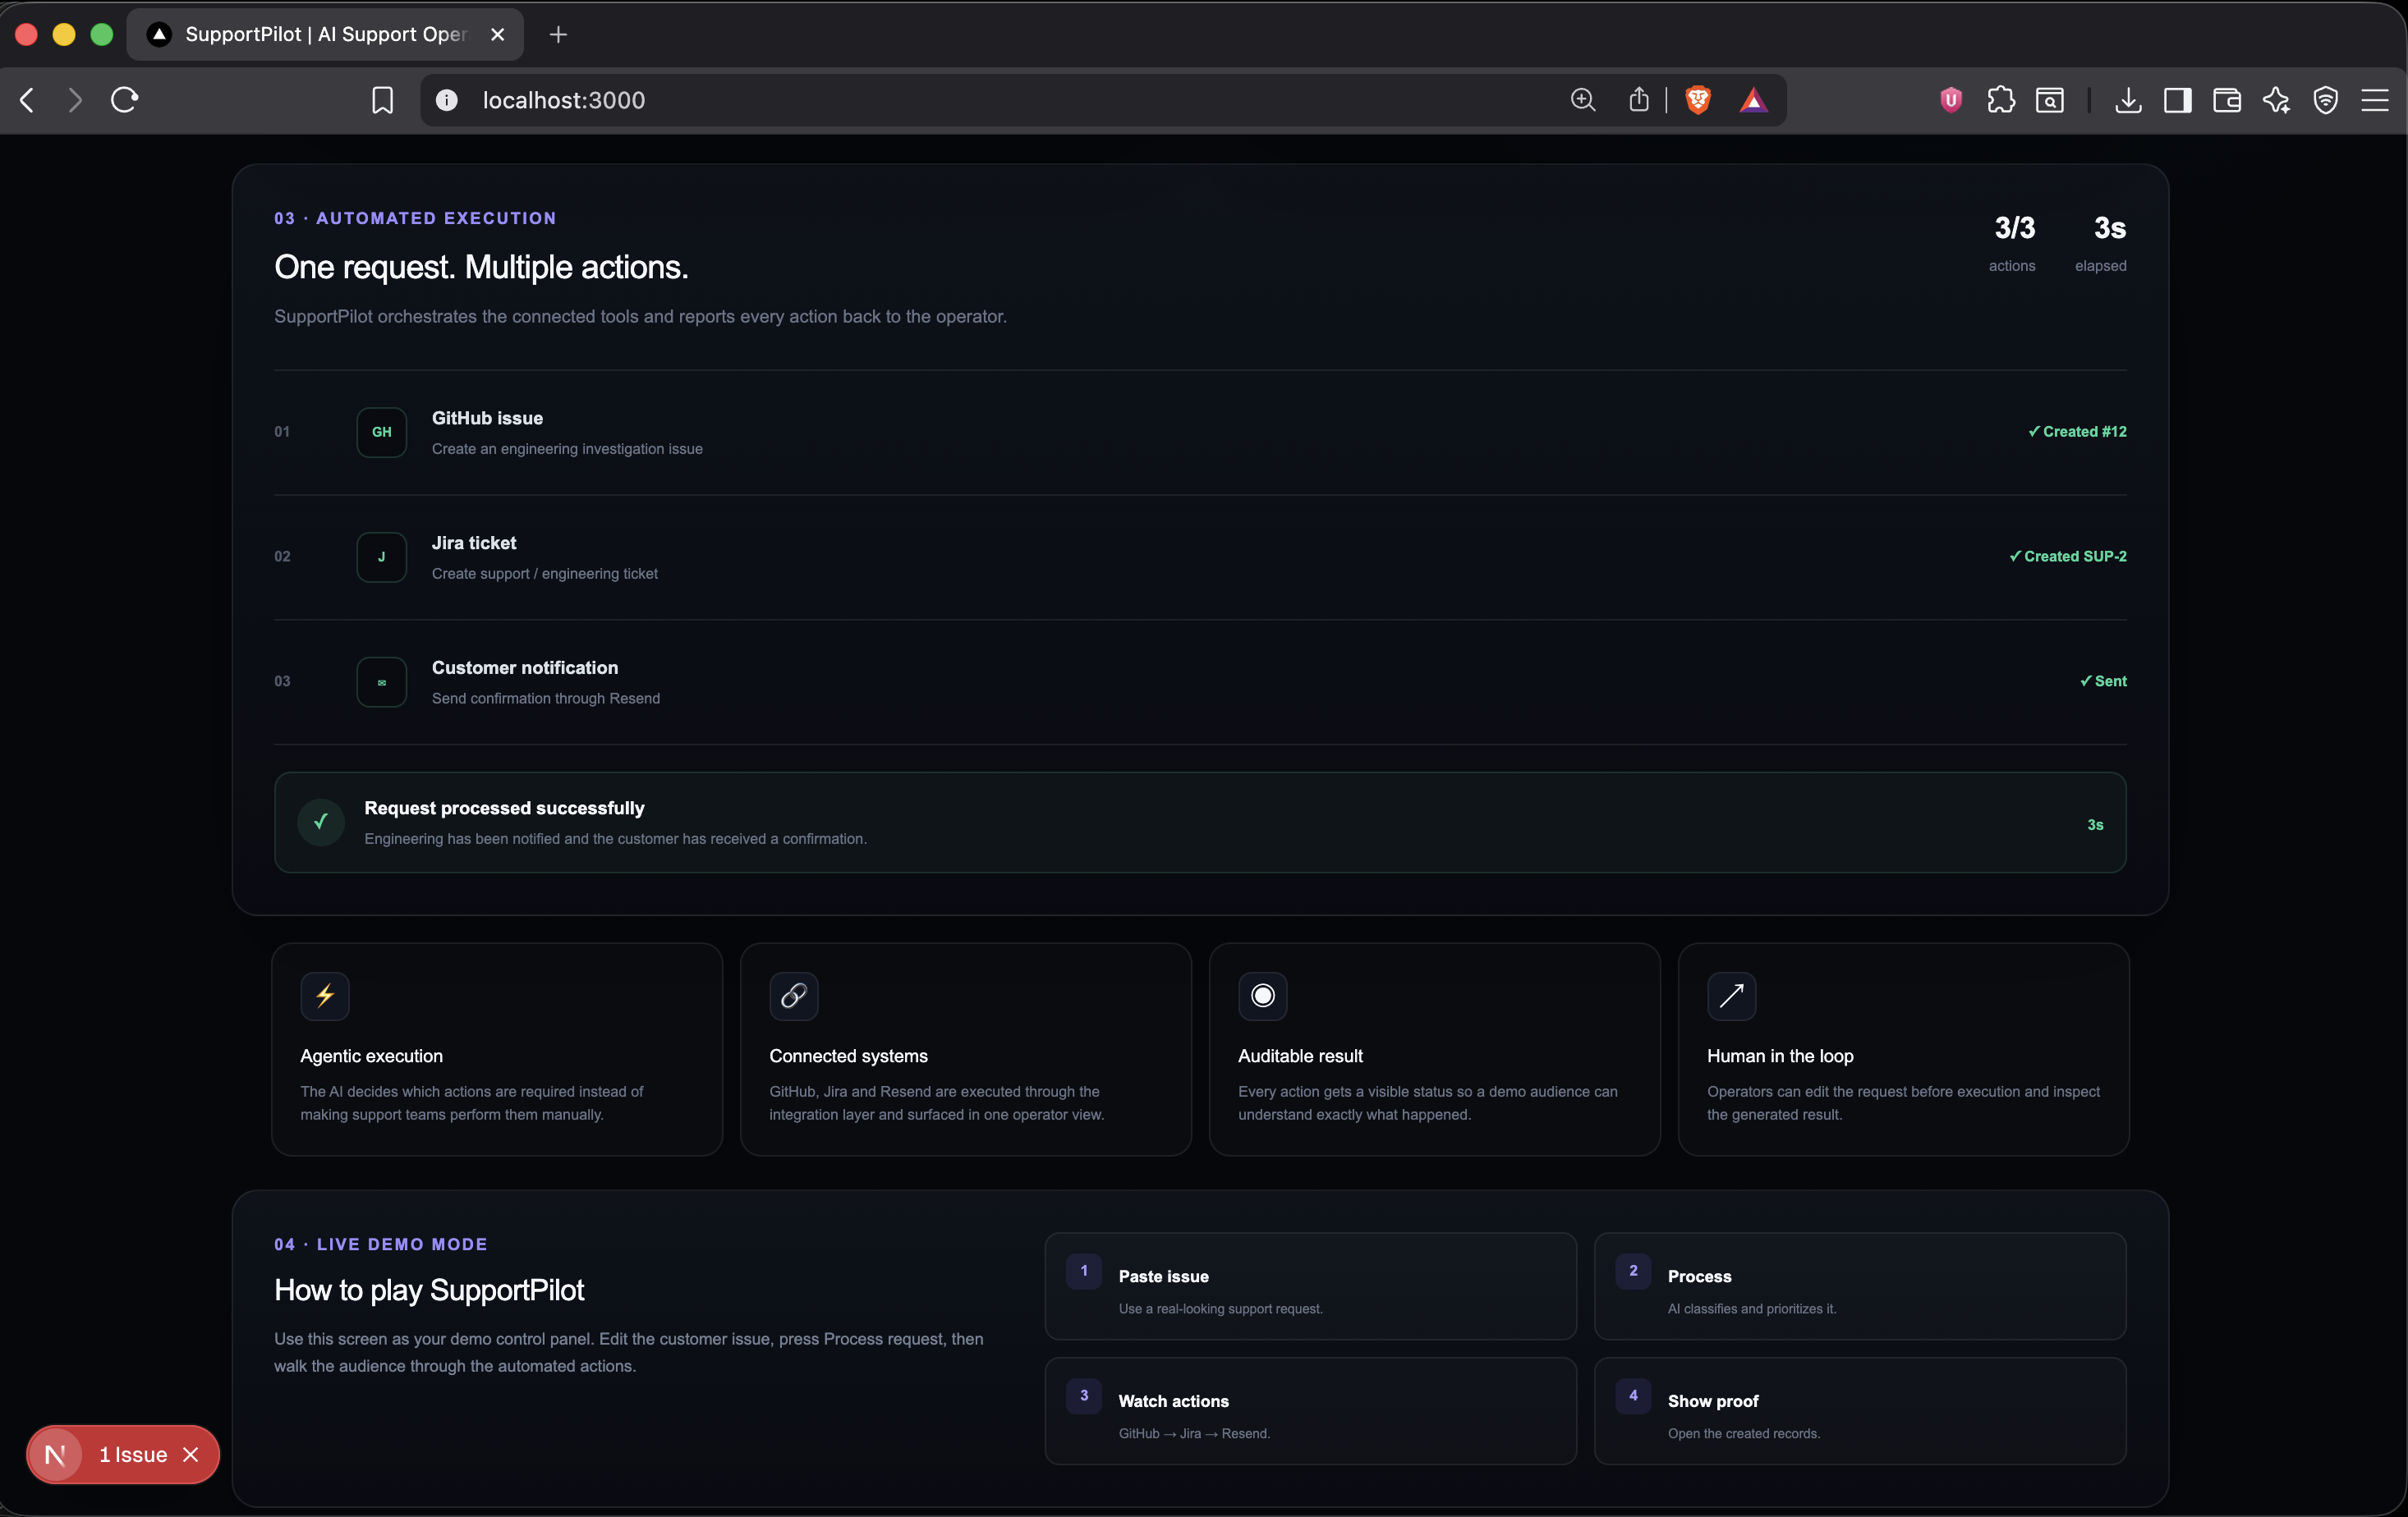Viewport: 2408px width, 1517px height.
Task: Open the Created #12 GitHub status
Action: 2077,432
